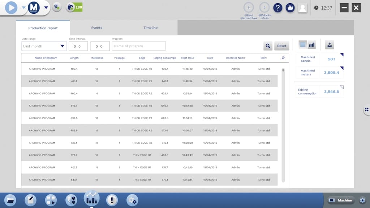This screenshot has width=370, height=208.
Task: Expand more columns with double chevron
Action: coord(283,58)
